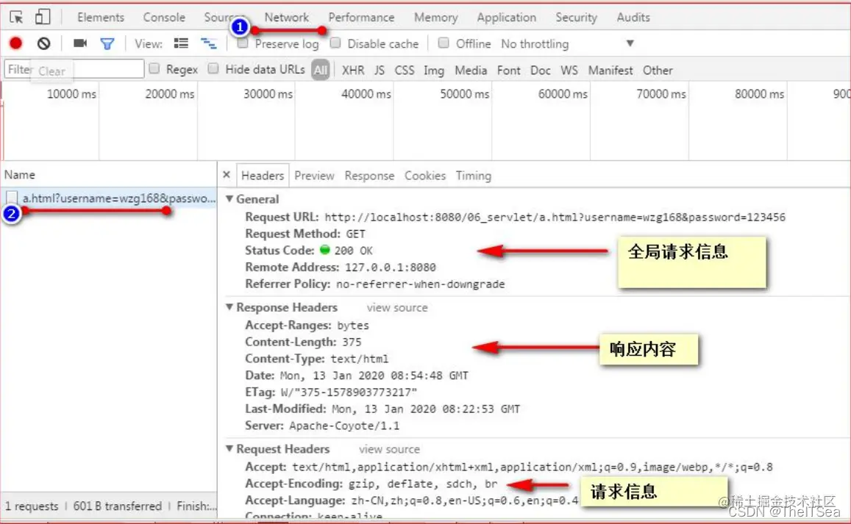Viewport: 851px width, 524px height.
Task: Go to the Memory tab
Action: click(436, 18)
